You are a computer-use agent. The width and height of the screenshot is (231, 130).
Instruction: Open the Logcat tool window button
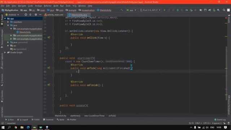[x=22, y=120]
